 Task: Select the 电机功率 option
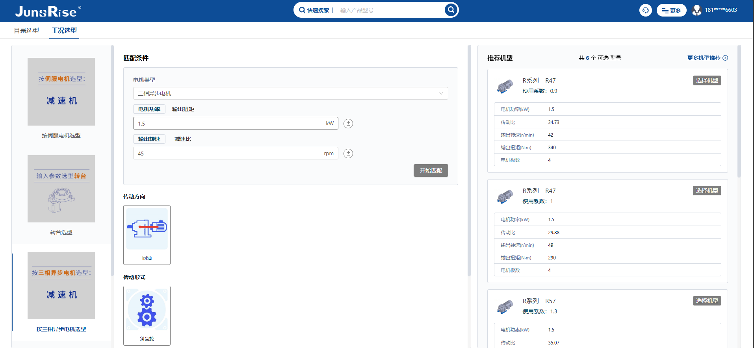click(149, 109)
